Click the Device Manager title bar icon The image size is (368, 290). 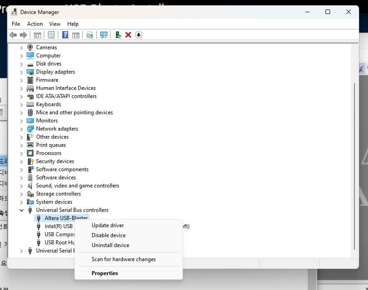click(14, 12)
